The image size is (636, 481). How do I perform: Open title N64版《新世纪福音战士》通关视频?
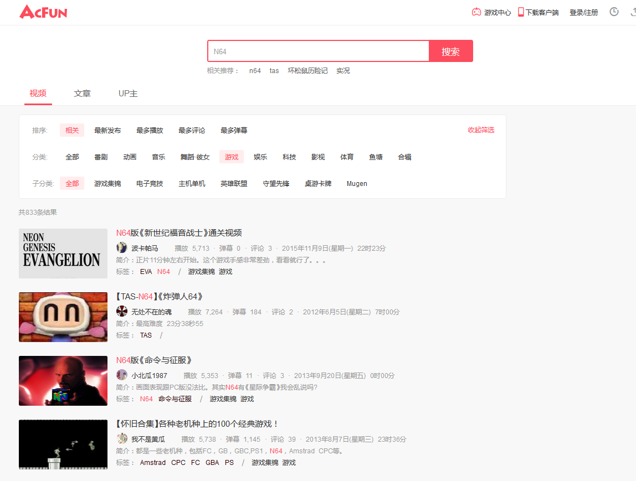(179, 233)
